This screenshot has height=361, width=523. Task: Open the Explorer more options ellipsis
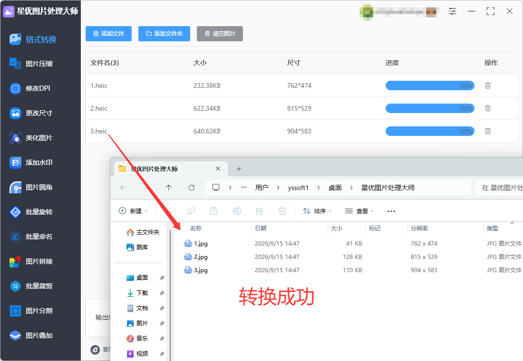click(x=391, y=211)
